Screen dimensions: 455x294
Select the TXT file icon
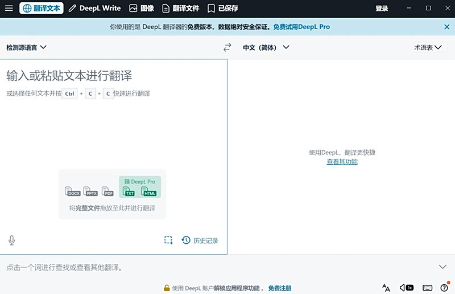pyautogui.click(x=129, y=191)
